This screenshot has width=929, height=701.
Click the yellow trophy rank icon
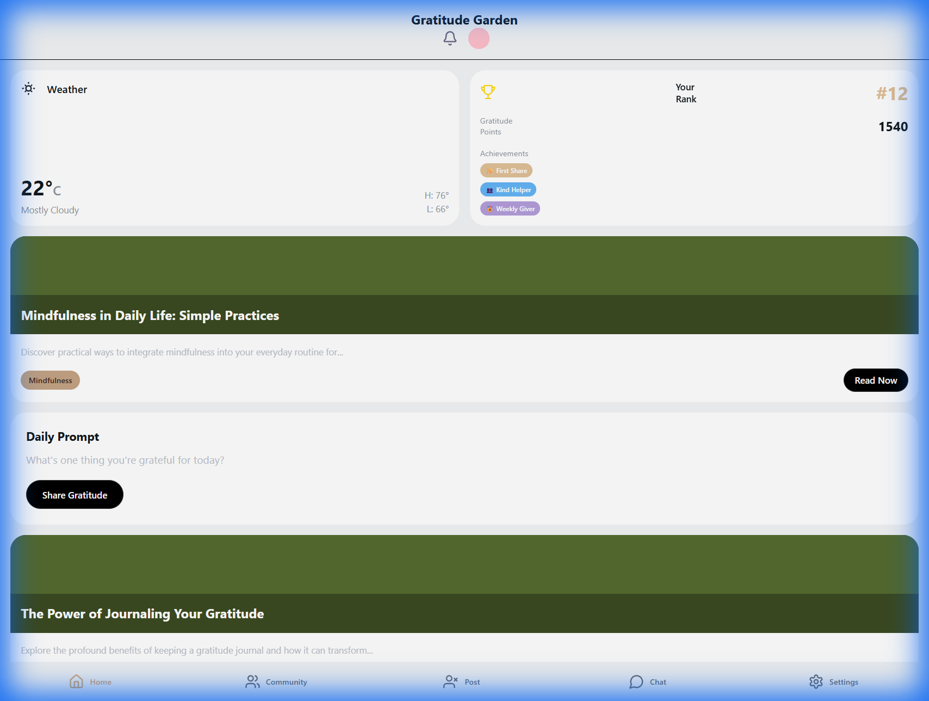pos(488,92)
